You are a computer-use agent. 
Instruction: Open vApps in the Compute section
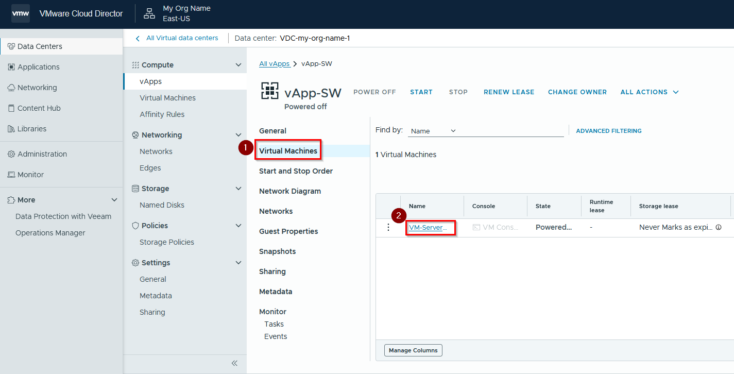tap(150, 81)
